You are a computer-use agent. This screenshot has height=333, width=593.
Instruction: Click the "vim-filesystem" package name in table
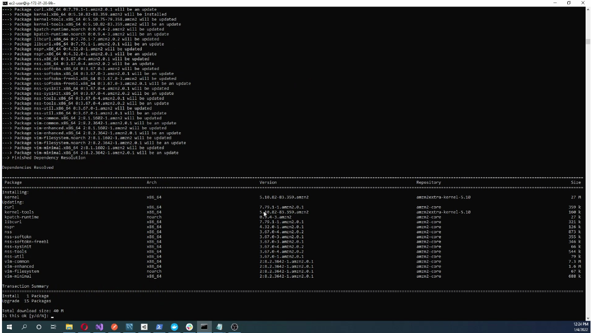click(x=22, y=271)
